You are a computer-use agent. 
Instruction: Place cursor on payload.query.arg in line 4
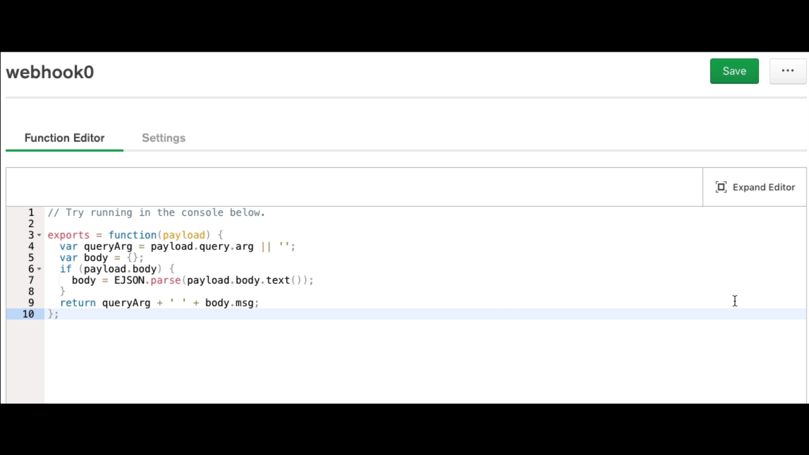[202, 246]
